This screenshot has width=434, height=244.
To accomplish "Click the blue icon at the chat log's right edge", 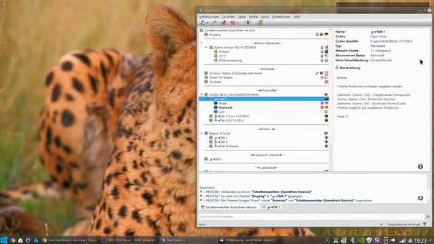I will [420, 198].
